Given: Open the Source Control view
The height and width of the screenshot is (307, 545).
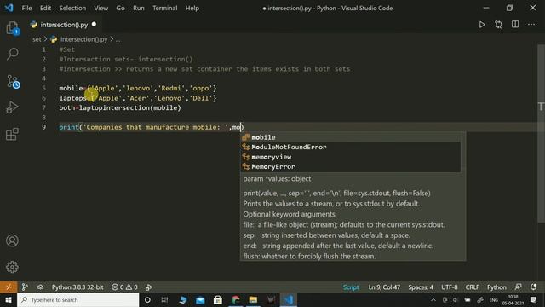Looking at the screenshot, I should [13, 82].
